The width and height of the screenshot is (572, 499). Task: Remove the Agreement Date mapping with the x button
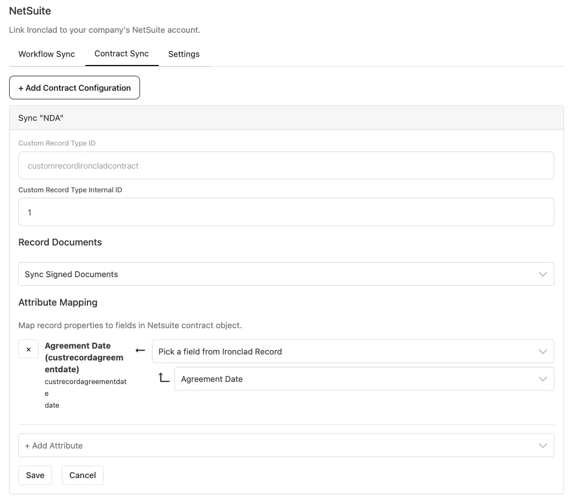[x=28, y=349]
